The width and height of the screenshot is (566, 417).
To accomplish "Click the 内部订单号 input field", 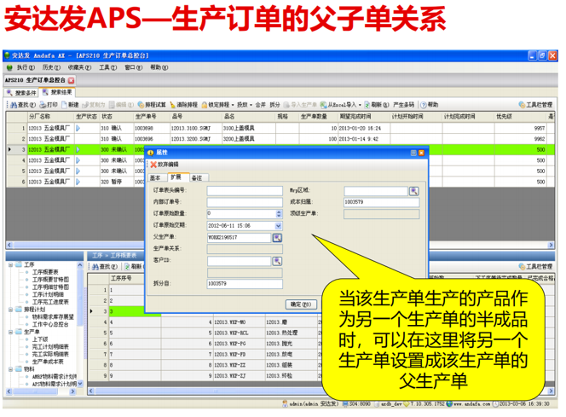I will 245,202.
